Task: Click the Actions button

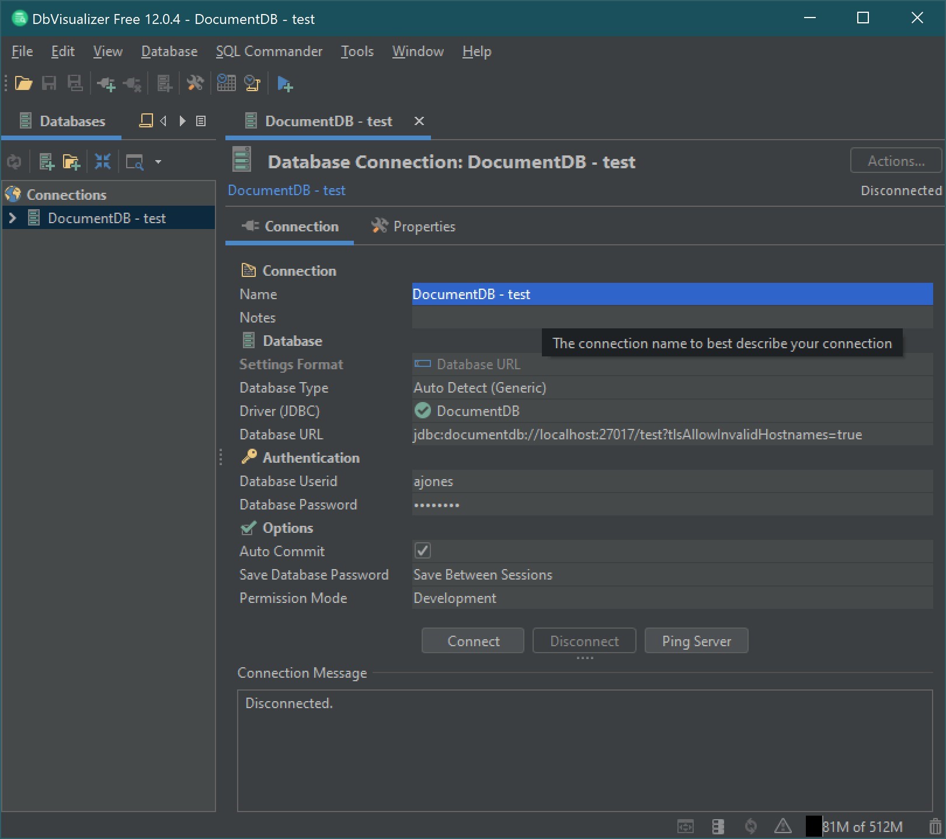Action: [895, 161]
